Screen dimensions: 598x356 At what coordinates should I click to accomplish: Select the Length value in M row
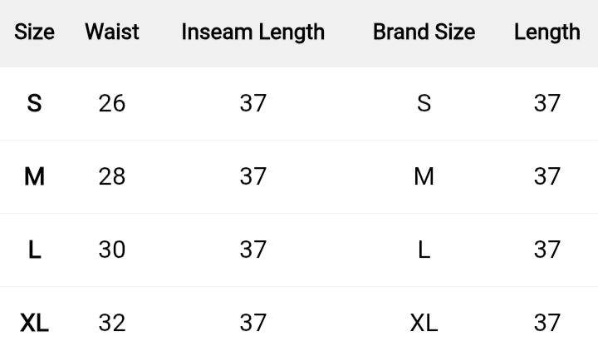[547, 176]
